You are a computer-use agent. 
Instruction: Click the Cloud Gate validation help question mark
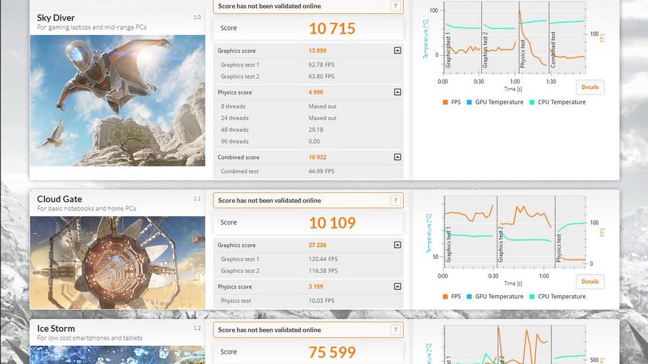pos(396,200)
